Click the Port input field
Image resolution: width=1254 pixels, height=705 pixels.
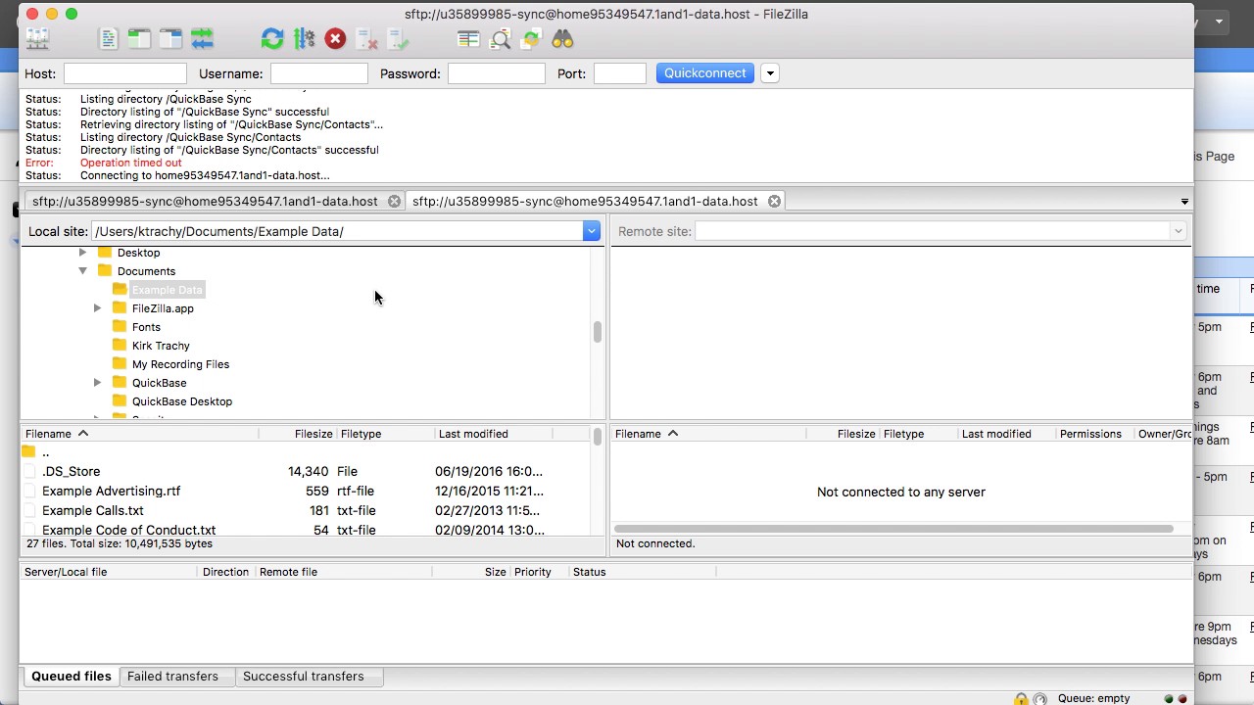620,73
